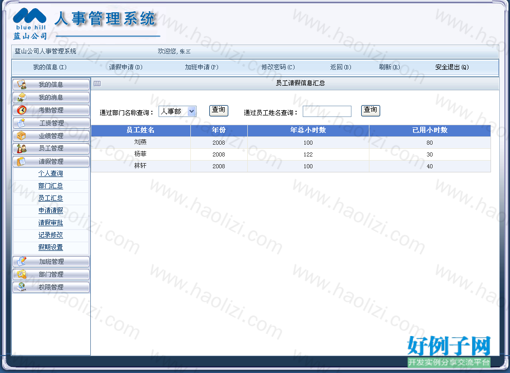This screenshot has width=510, height=373.
Task: Select employee name cell 杨菲
Action: [141, 154]
